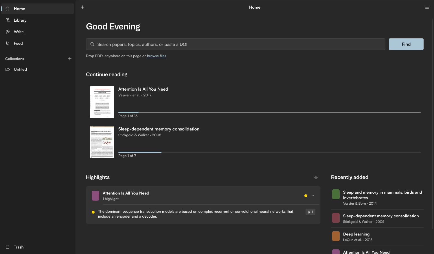Screen dimensions: 434x254
Task: Click the dominant sequence transduction highlight text
Action: click(196, 214)
